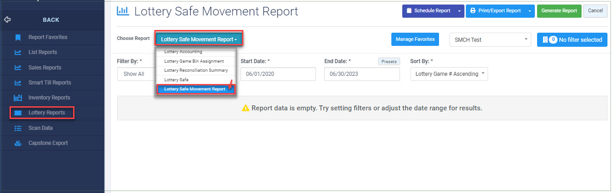This screenshot has height=193, width=612.
Task: Click the Smart Till Reports icon
Action: (x=18, y=83)
